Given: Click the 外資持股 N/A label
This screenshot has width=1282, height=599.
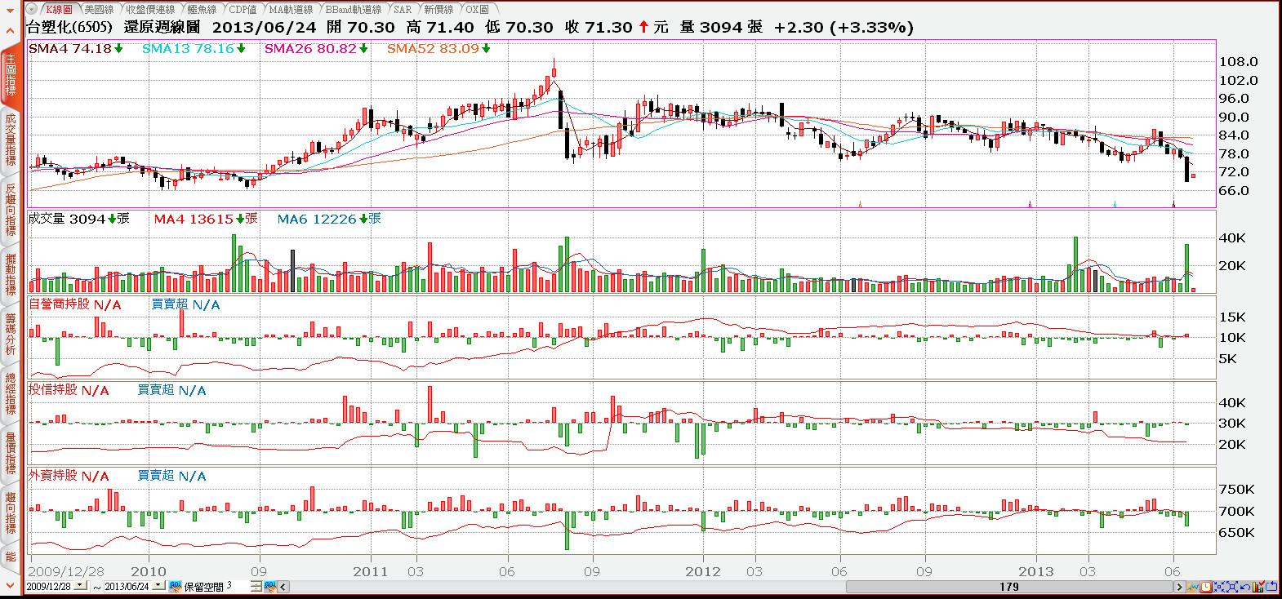Looking at the screenshot, I should pyautogui.click(x=69, y=476).
